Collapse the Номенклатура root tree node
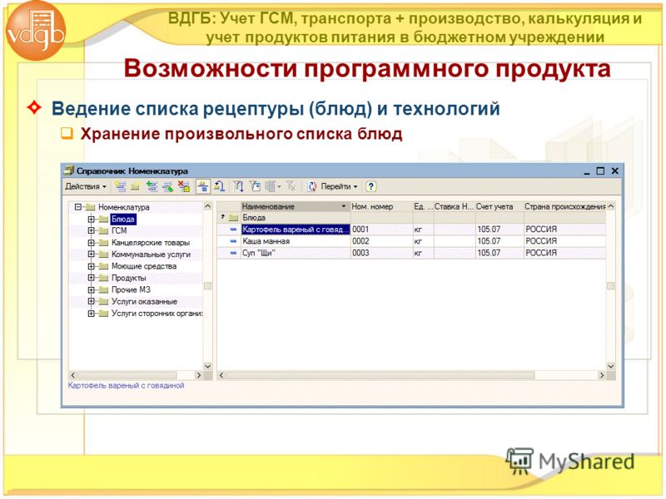The image size is (666, 499). 77,207
